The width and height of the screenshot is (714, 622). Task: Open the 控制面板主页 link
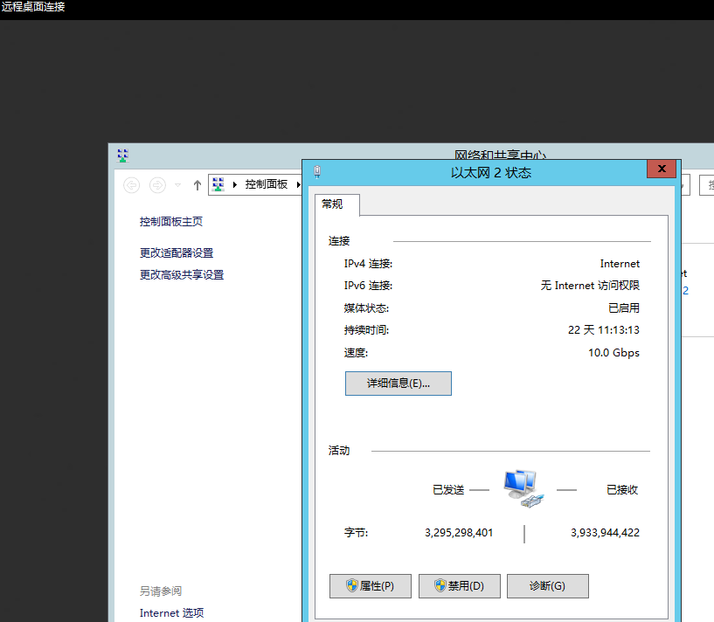(171, 222)
